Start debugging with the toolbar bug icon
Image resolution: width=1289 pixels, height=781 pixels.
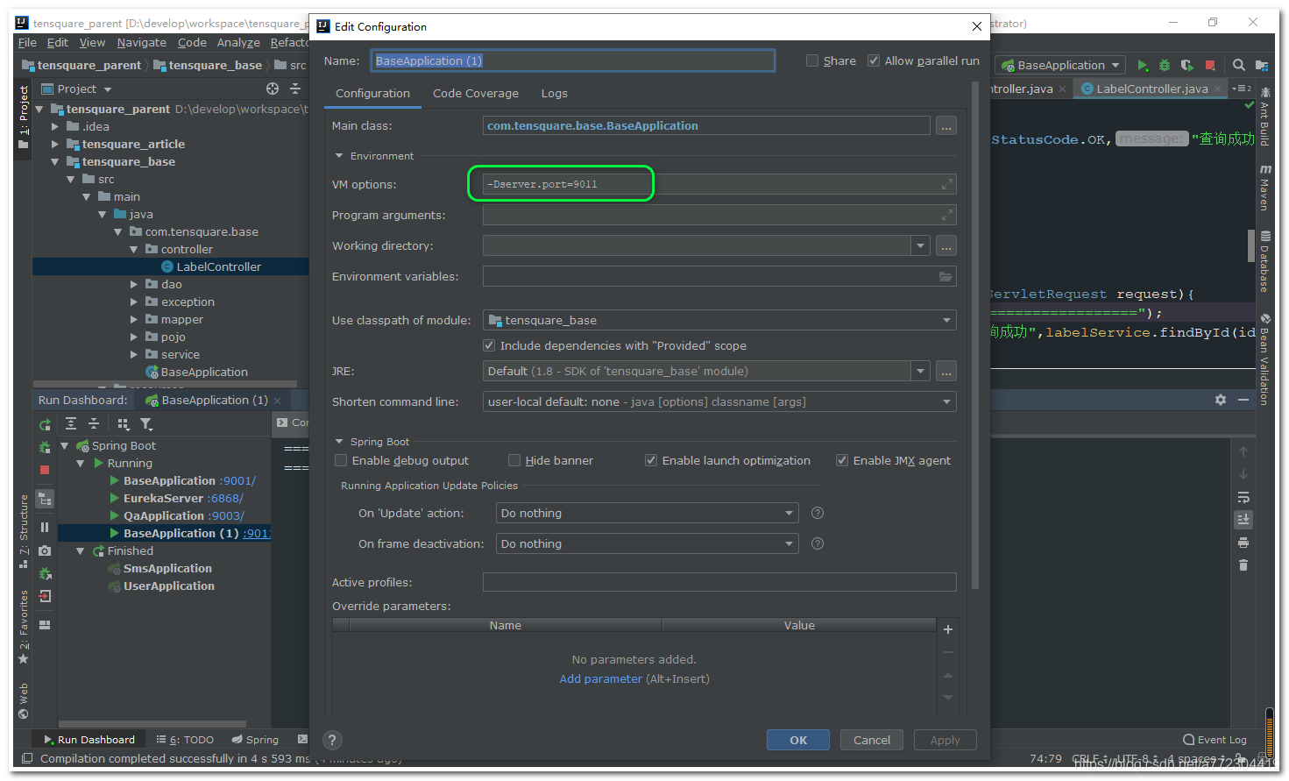coord(1165,65)
